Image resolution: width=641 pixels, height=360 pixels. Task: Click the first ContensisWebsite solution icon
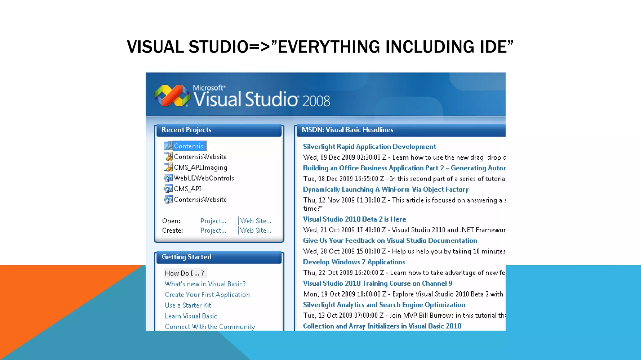[168, 157]
